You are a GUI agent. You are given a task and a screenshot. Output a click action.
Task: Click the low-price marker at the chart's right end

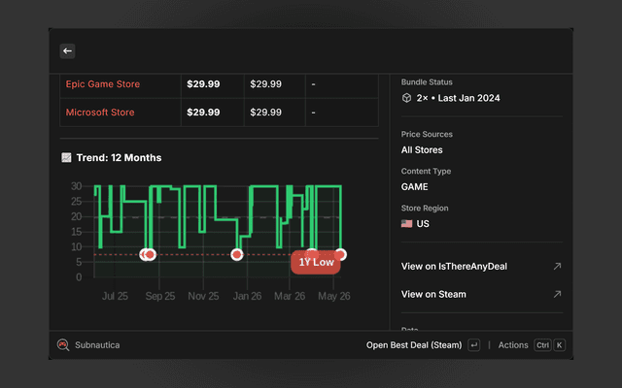tap(340, 254)
